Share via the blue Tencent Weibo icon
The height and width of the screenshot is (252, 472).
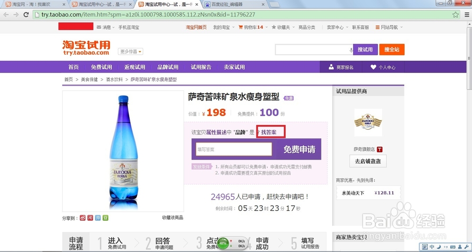[x=98, y=218]
